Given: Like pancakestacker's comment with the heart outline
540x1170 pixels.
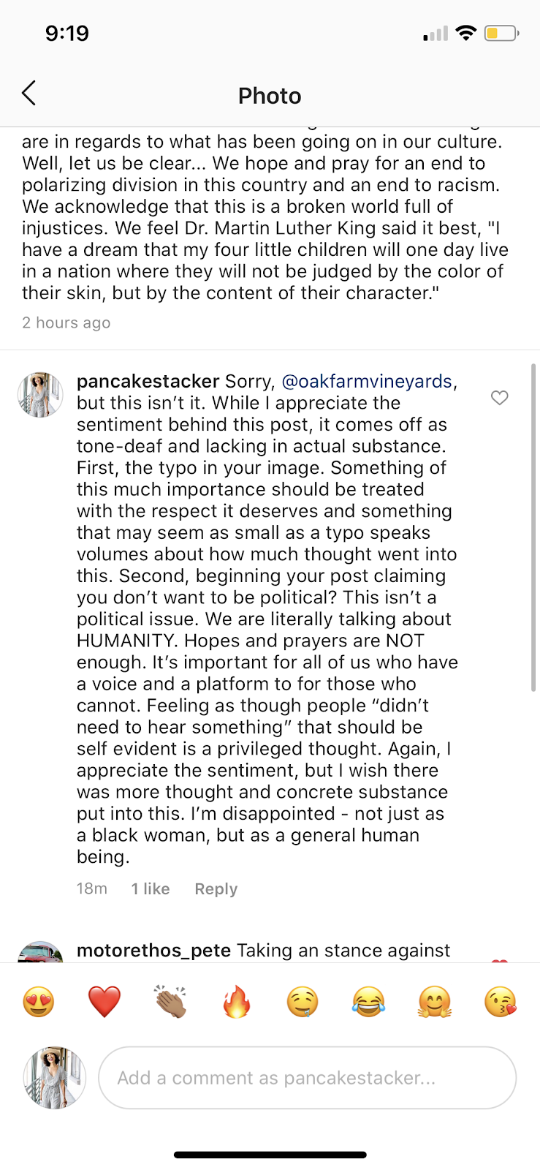Looking at the screenshot, I should tap(499, 398).
